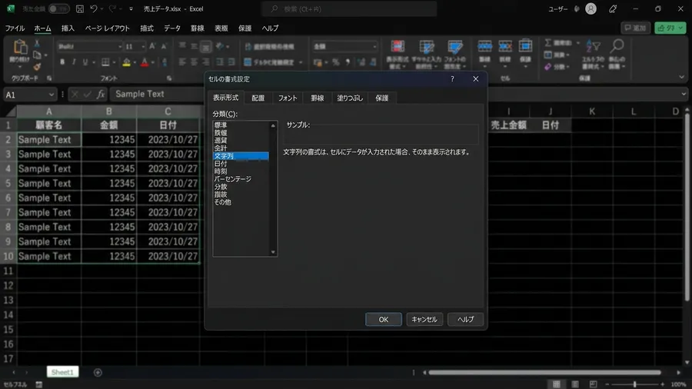This screenshot has width=692, height=389.
Task: Click the Orientation text rotation icon
Action: click(x=220, y=46)
